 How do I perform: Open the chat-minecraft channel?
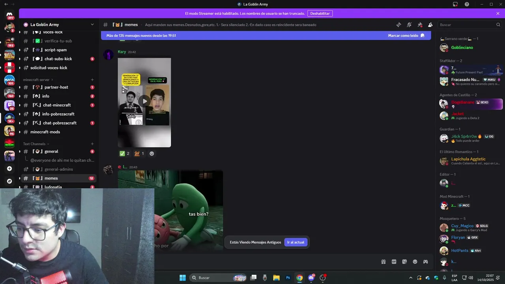(x=59, y=105)
